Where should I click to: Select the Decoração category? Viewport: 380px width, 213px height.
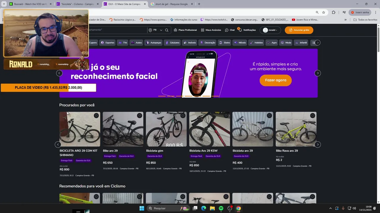(x=208, y=43)
